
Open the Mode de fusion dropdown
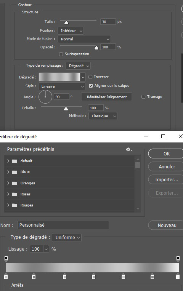pyautogui.click(x=84, y=39)
